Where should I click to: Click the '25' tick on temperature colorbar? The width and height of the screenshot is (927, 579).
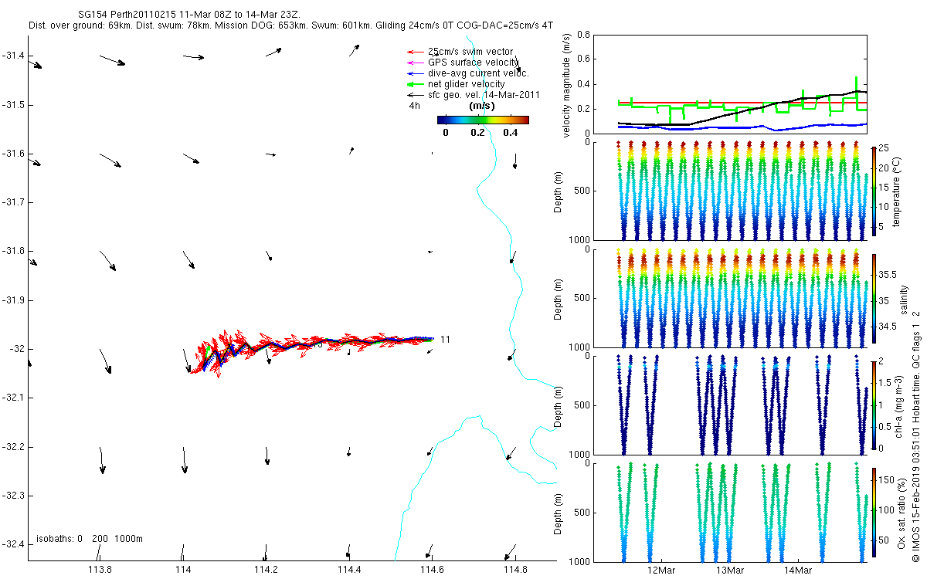(883, 148)
